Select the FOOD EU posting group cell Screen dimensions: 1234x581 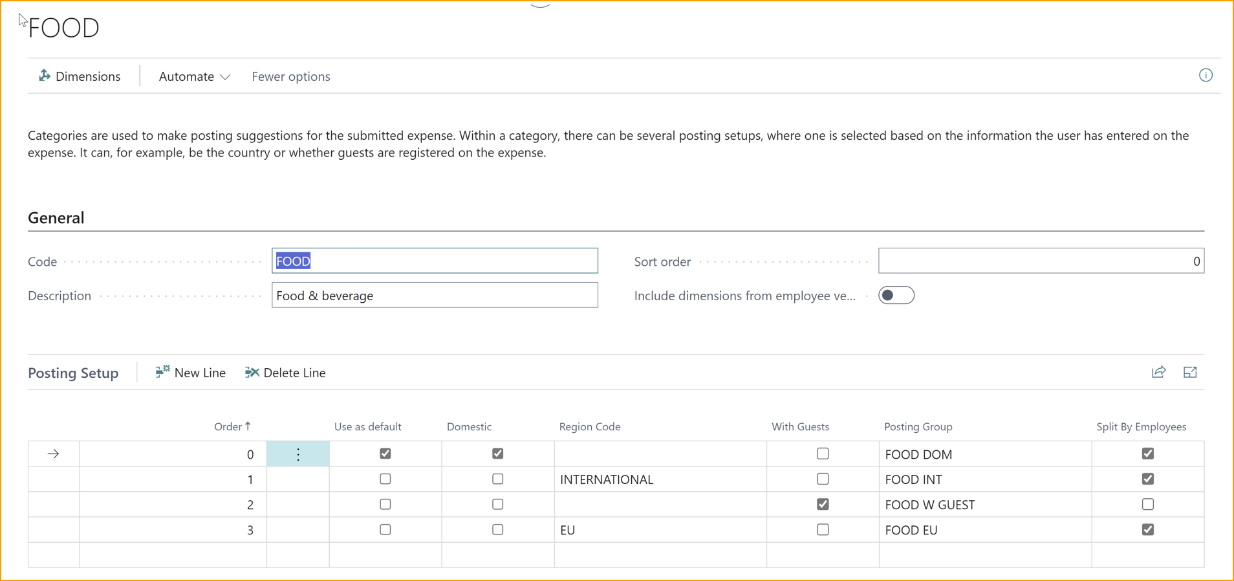(x=985, y=530)
